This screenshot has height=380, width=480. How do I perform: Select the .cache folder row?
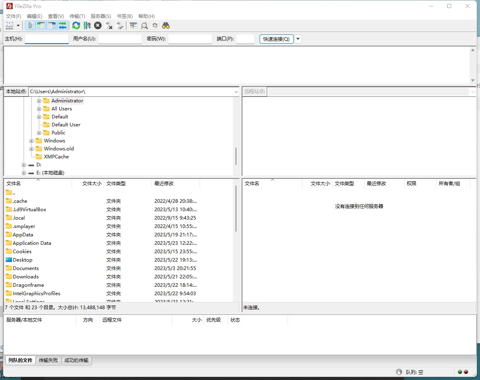click(x=119, y=201)
